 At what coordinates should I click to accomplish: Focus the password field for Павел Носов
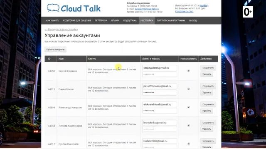160,92
